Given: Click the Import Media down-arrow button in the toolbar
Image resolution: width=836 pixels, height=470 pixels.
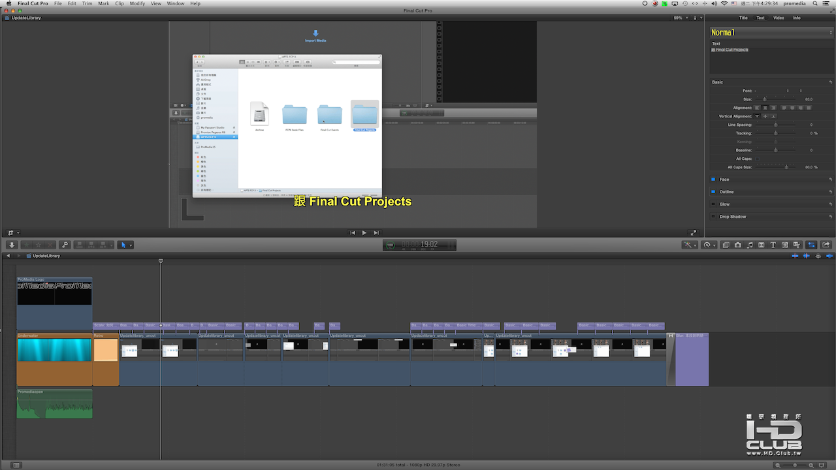Looking at the screenshot, I should click(12, 245).
